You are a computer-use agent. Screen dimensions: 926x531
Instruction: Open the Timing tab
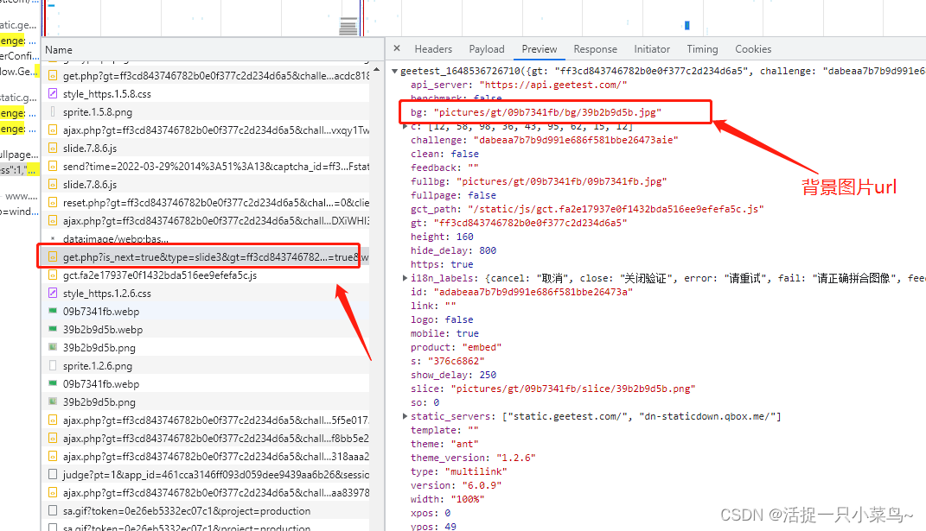(702, 49)
